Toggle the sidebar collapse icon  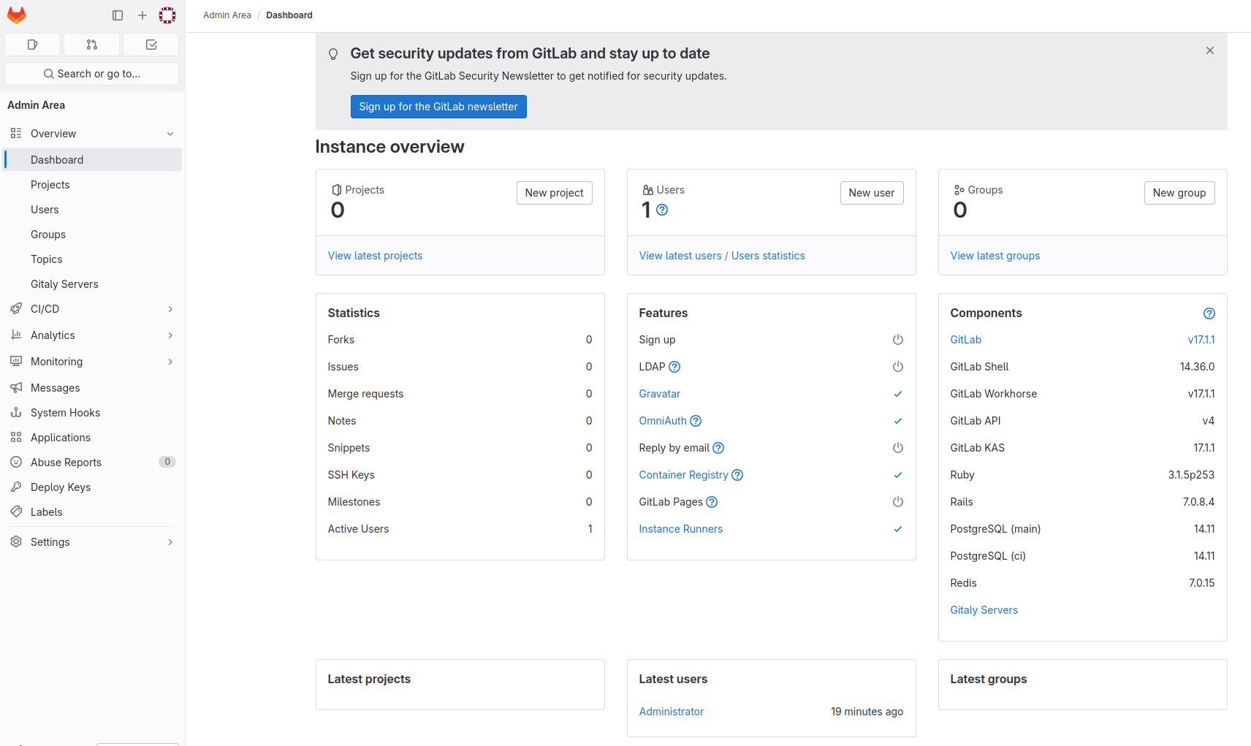[118, 15]
